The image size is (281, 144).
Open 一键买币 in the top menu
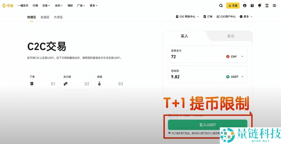click(x=23, y=6)
